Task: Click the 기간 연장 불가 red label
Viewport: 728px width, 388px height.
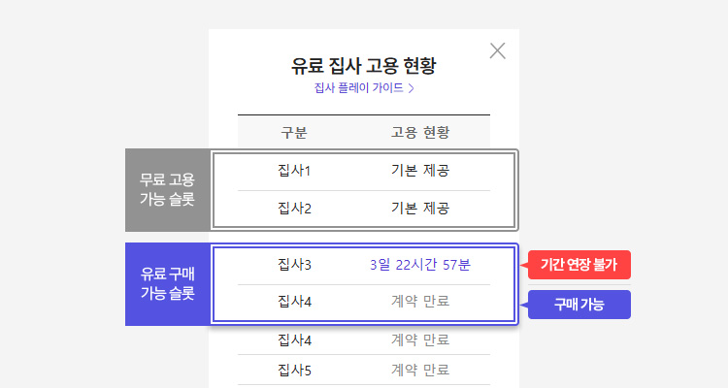Action: coord(579,265)
